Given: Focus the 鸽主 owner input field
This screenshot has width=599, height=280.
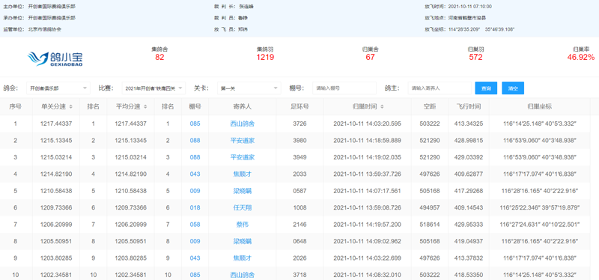Looking at the screenshot, I should pyautogui.click(x=440, y=88).
